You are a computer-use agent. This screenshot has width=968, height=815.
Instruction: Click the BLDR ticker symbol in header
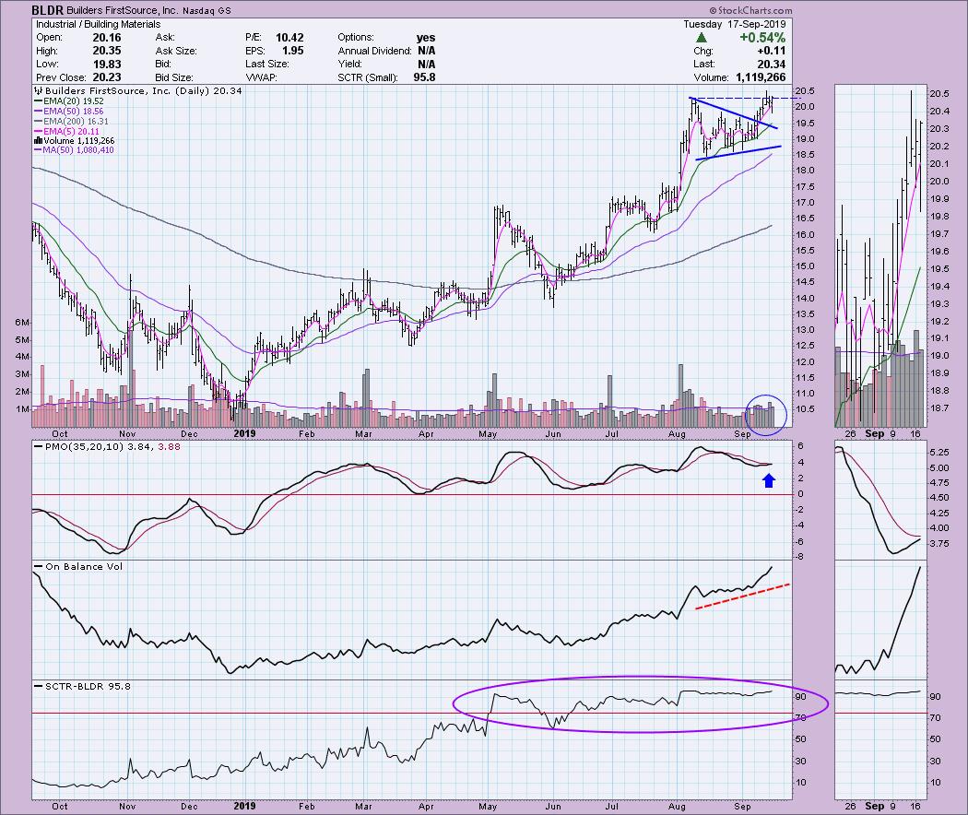pos(47,10)
